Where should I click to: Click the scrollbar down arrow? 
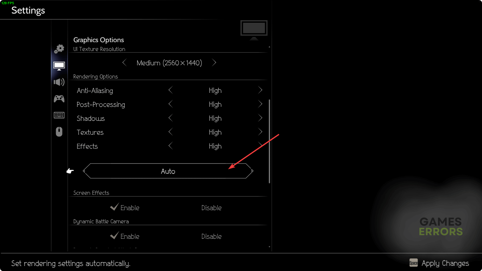pyautogui.click(x=269, y=247)
